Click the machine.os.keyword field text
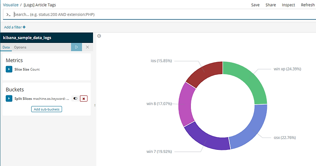Viewport: 316px width, 166px height. pos(51,99)
